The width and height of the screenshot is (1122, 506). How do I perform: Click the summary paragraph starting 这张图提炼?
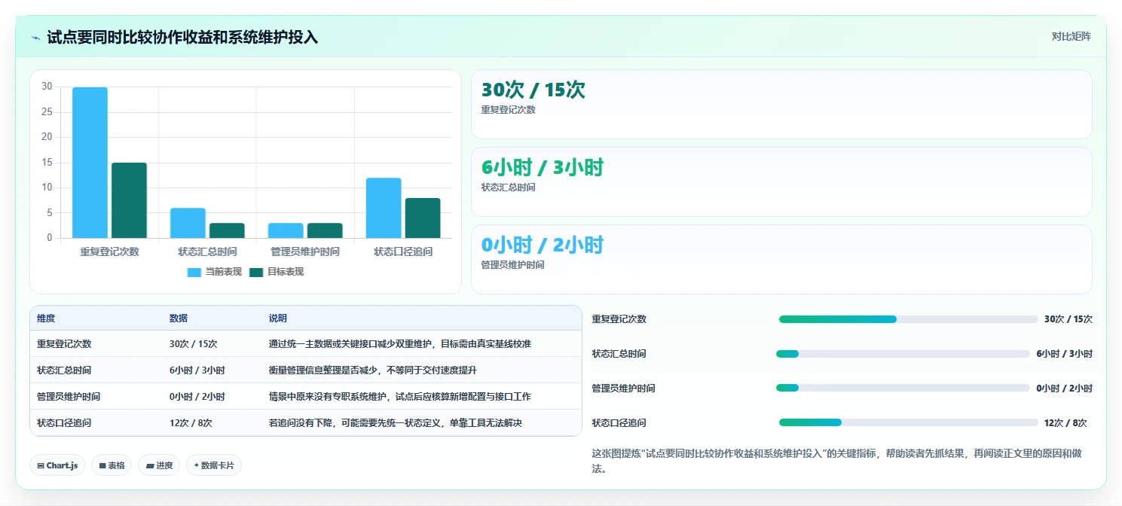(837, 461)
